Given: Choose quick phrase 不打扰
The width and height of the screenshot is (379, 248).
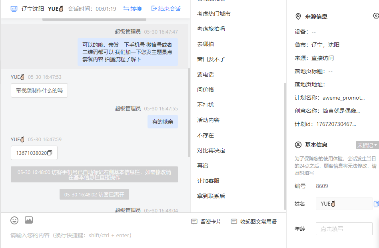Looking at the screenshot, I should click(x=205, y=105).
